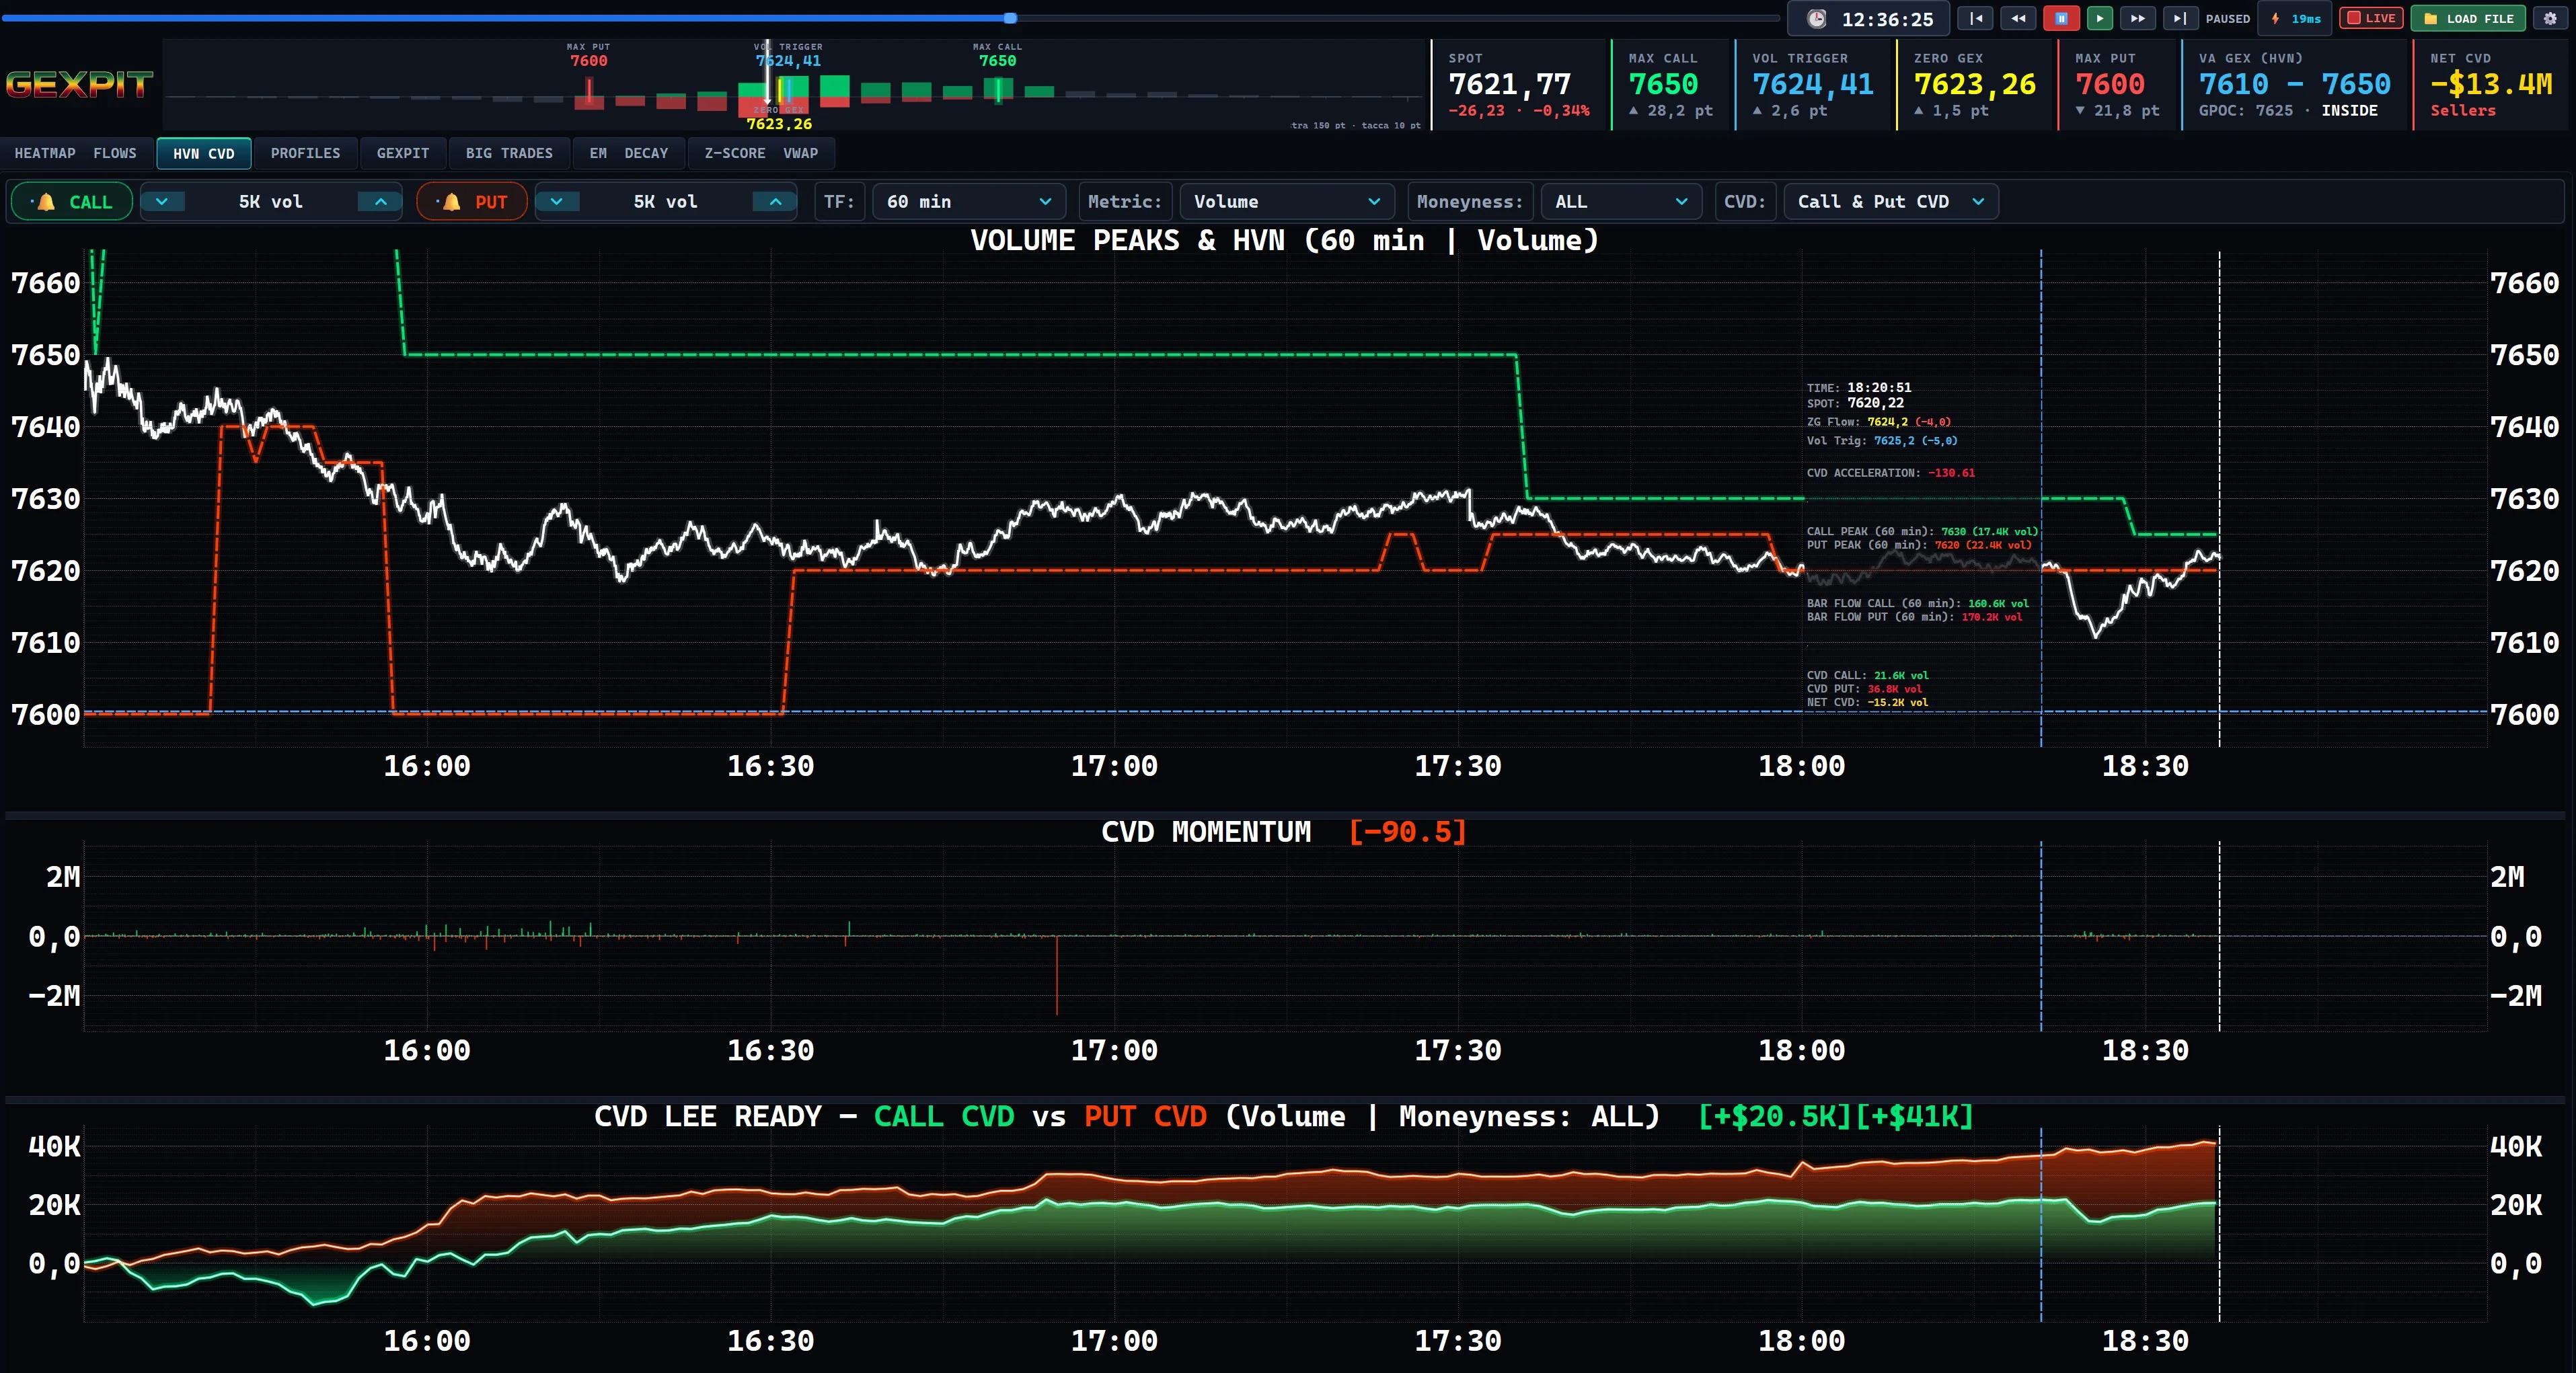Switch to the PROFILES tab
This screenshot has height=1373, width=2576.
point(306,153)
